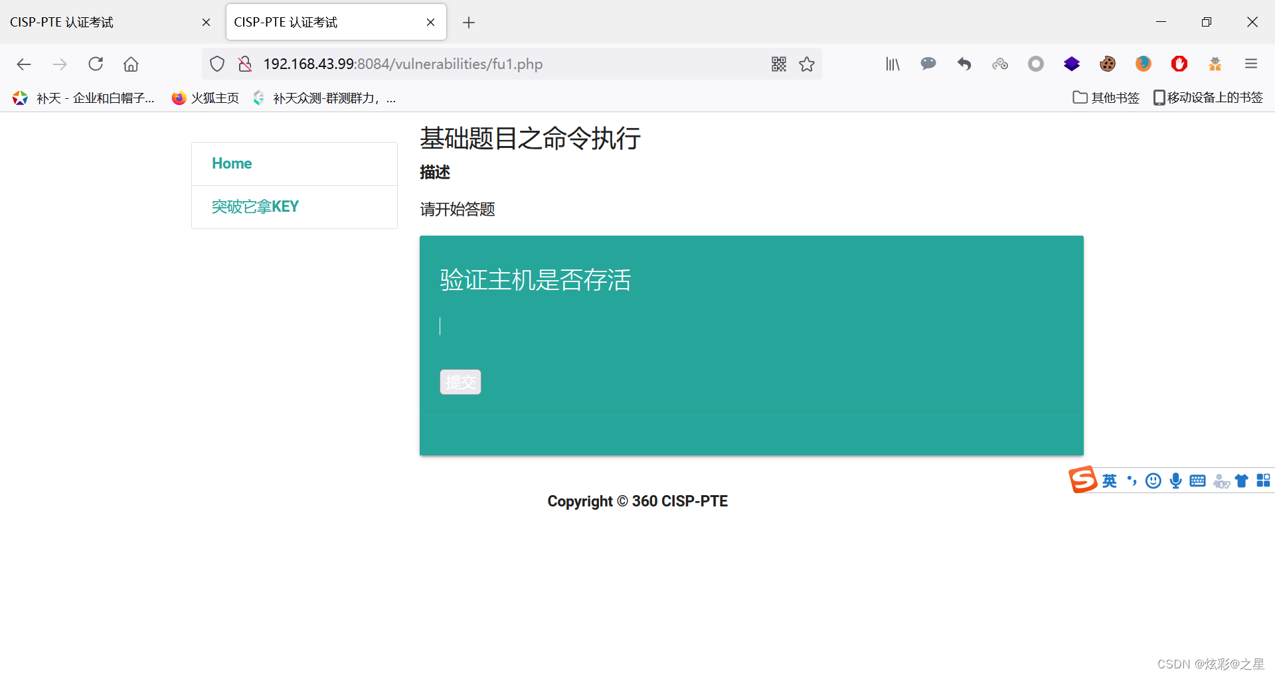Image resolution: width=1275 pixels, height=677 pixels.
Task: Open the blue diamond extension icon
Action: pyautogui.click(x=1072, y=64)
